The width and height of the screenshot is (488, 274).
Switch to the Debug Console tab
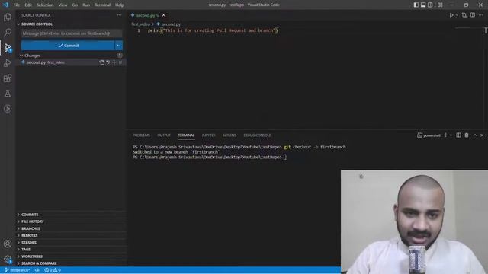pos(257,135)
